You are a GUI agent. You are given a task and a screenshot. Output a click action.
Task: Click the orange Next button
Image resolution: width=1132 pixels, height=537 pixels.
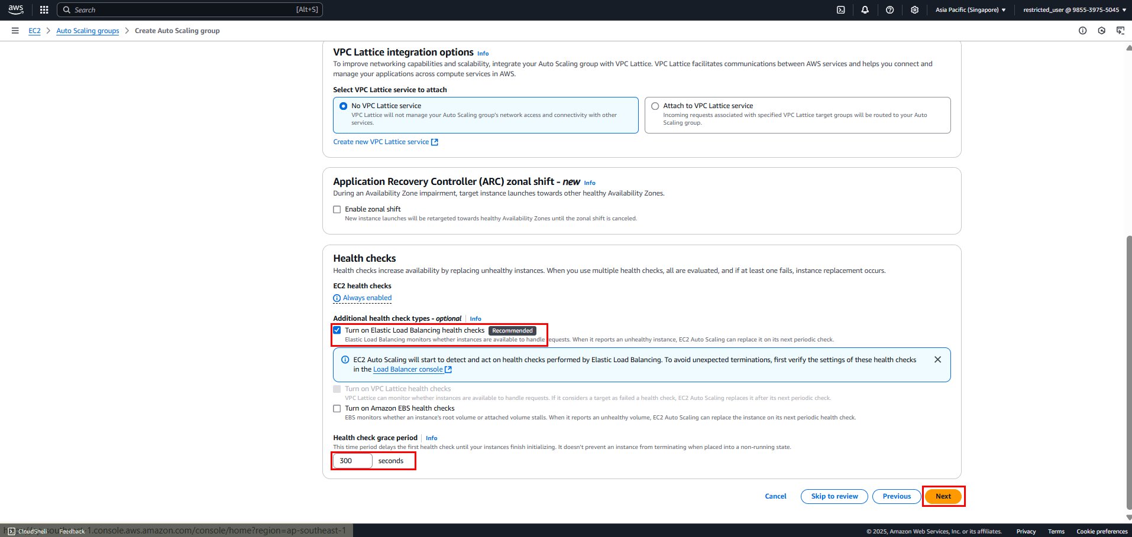(x=943, y=496)
